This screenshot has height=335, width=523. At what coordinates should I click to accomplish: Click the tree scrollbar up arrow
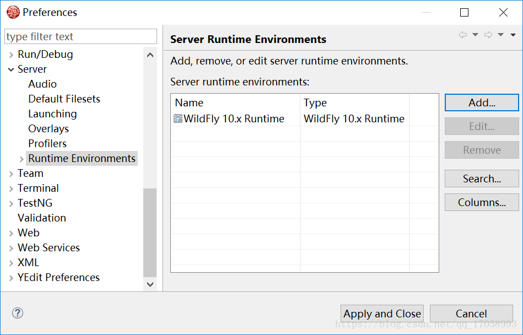click(150, 55)
